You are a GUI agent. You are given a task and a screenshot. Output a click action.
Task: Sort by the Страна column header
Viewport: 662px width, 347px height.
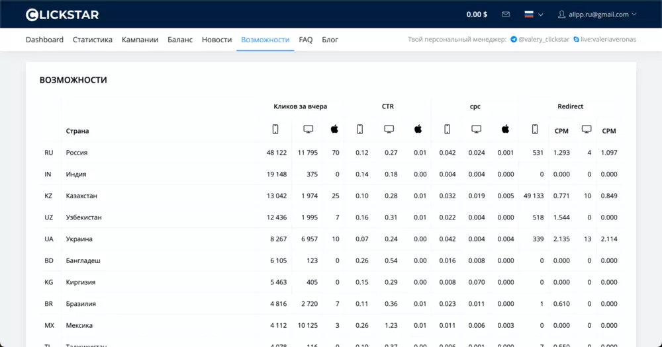pyautogui.click(x=77, y=131)
